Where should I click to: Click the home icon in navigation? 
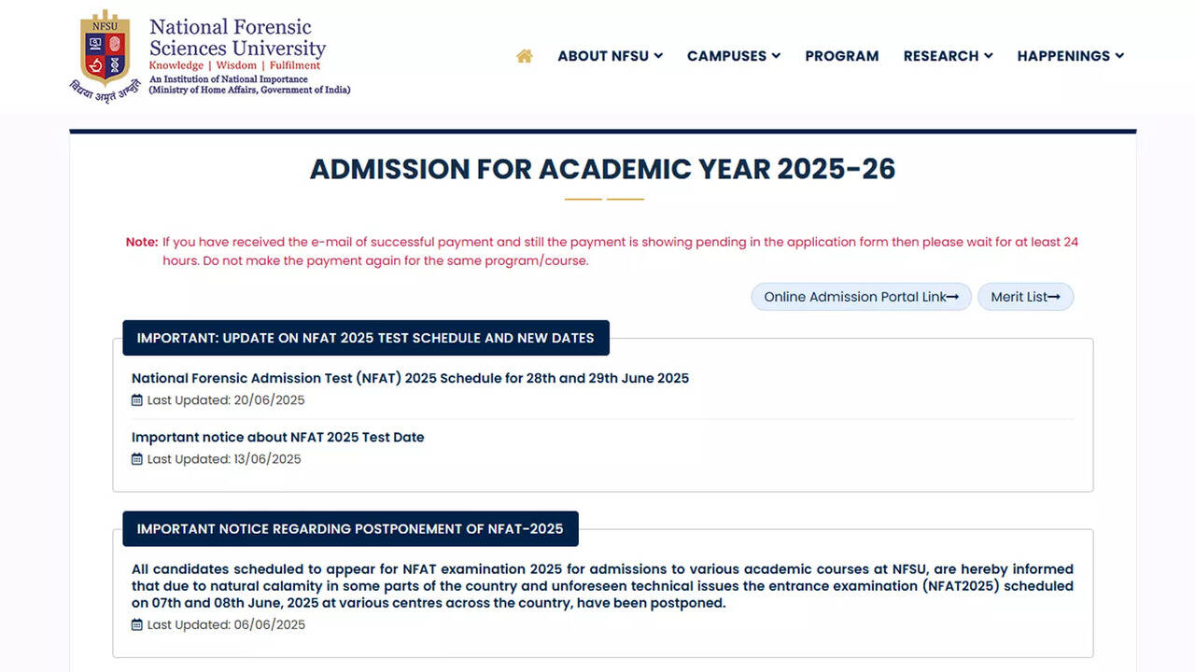[x=525, y=56]
